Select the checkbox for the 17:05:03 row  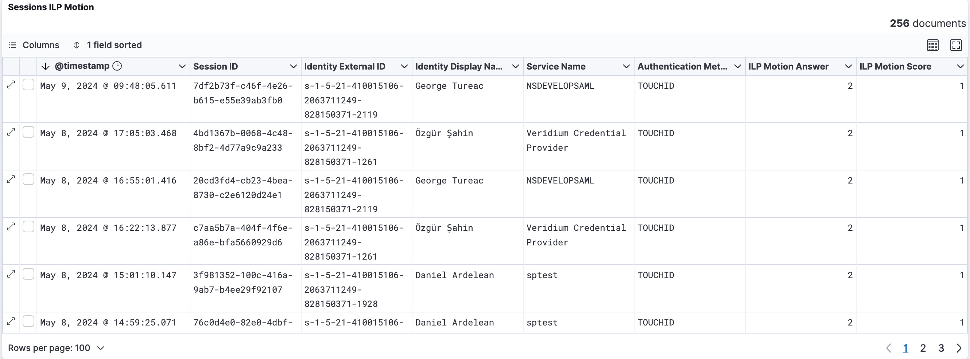pyautogui.click(x=28, y=131)
